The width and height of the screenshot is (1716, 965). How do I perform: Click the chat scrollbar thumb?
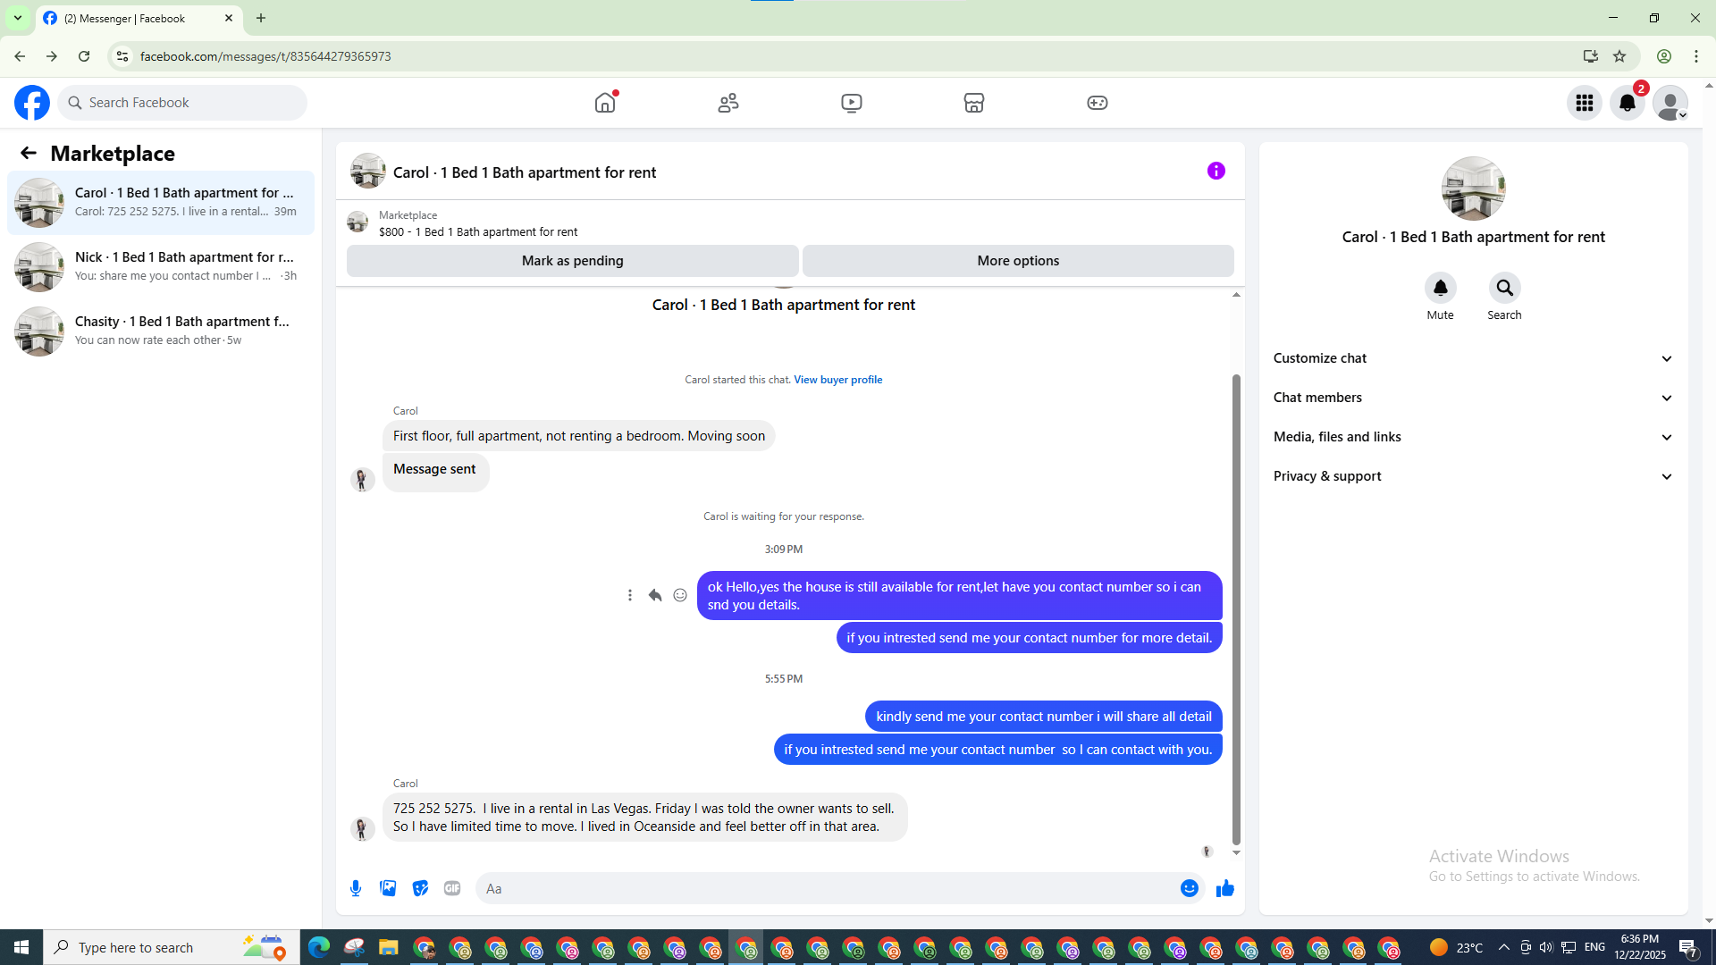tap(1236, 608)
